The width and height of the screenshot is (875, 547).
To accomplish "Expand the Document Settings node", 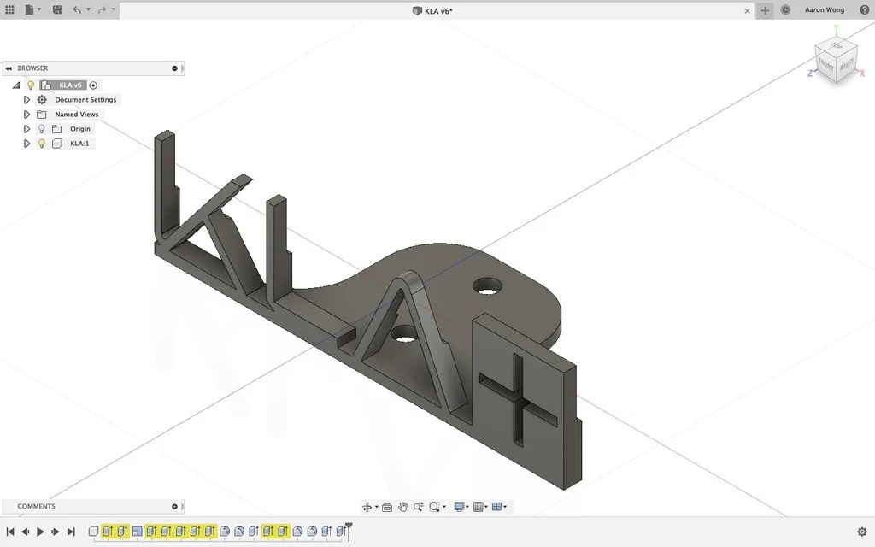I will click(26, 100).
